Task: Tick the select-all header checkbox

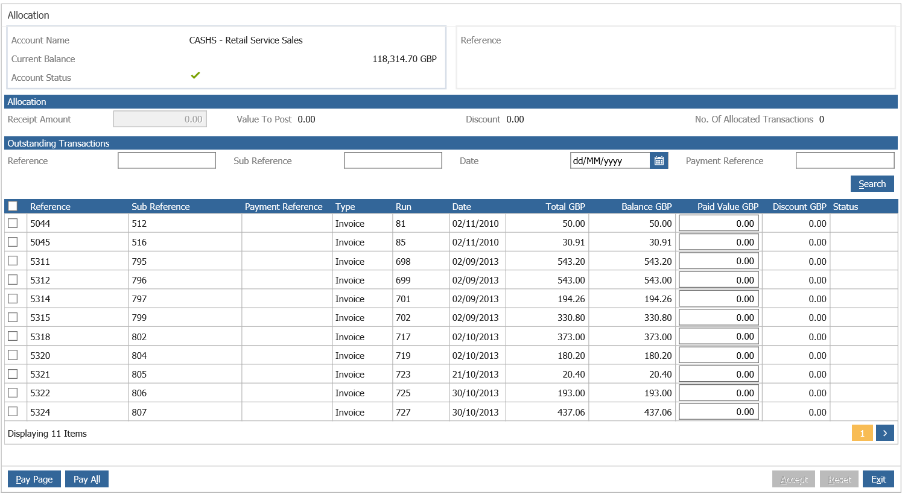Action: (13, 206)
